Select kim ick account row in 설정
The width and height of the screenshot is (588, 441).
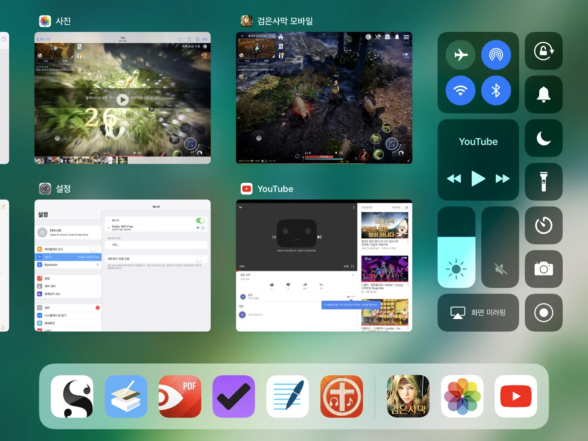pyautogui.click(x=68, y=232)
